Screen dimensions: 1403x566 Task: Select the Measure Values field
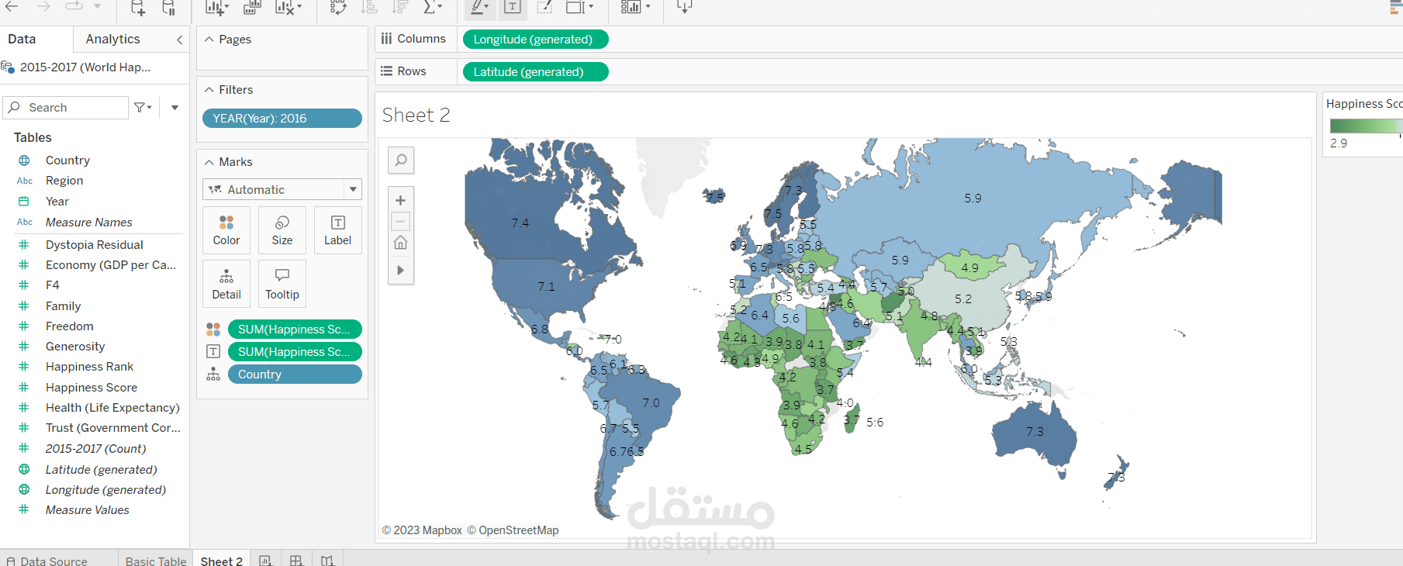[x=88, y=509]
